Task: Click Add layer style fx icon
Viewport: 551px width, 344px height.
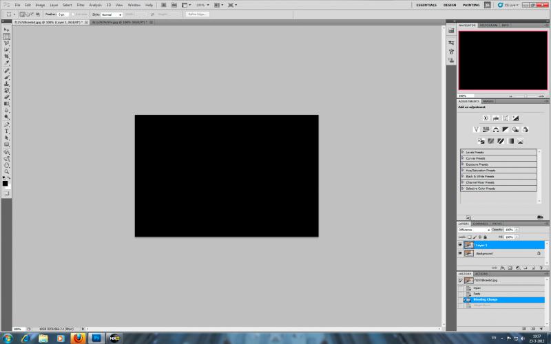Action: pos(502,268)
